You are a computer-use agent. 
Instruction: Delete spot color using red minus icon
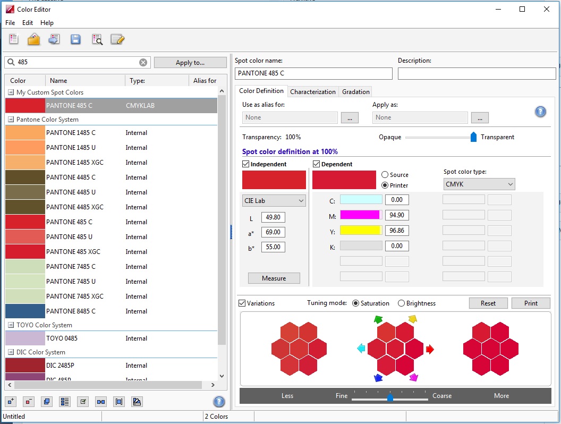[x=29, y=402]
